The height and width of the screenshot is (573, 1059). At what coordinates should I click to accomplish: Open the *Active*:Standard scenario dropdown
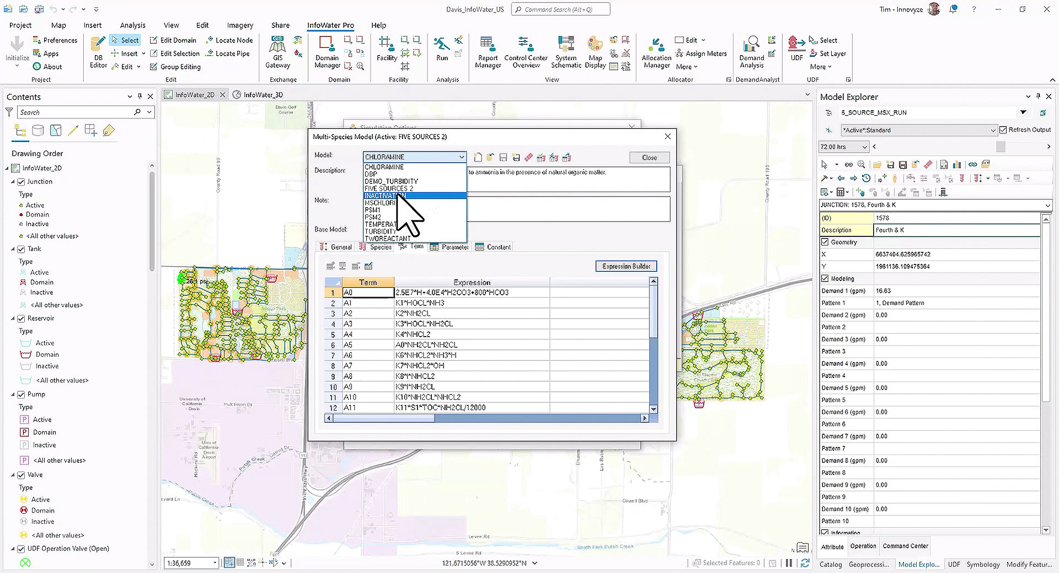point(919,131)
